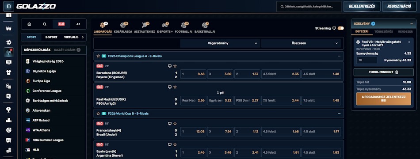Open the jersey icon in left sidebar
The height and width of the screenshot is (159, 420).
(8, 72)
